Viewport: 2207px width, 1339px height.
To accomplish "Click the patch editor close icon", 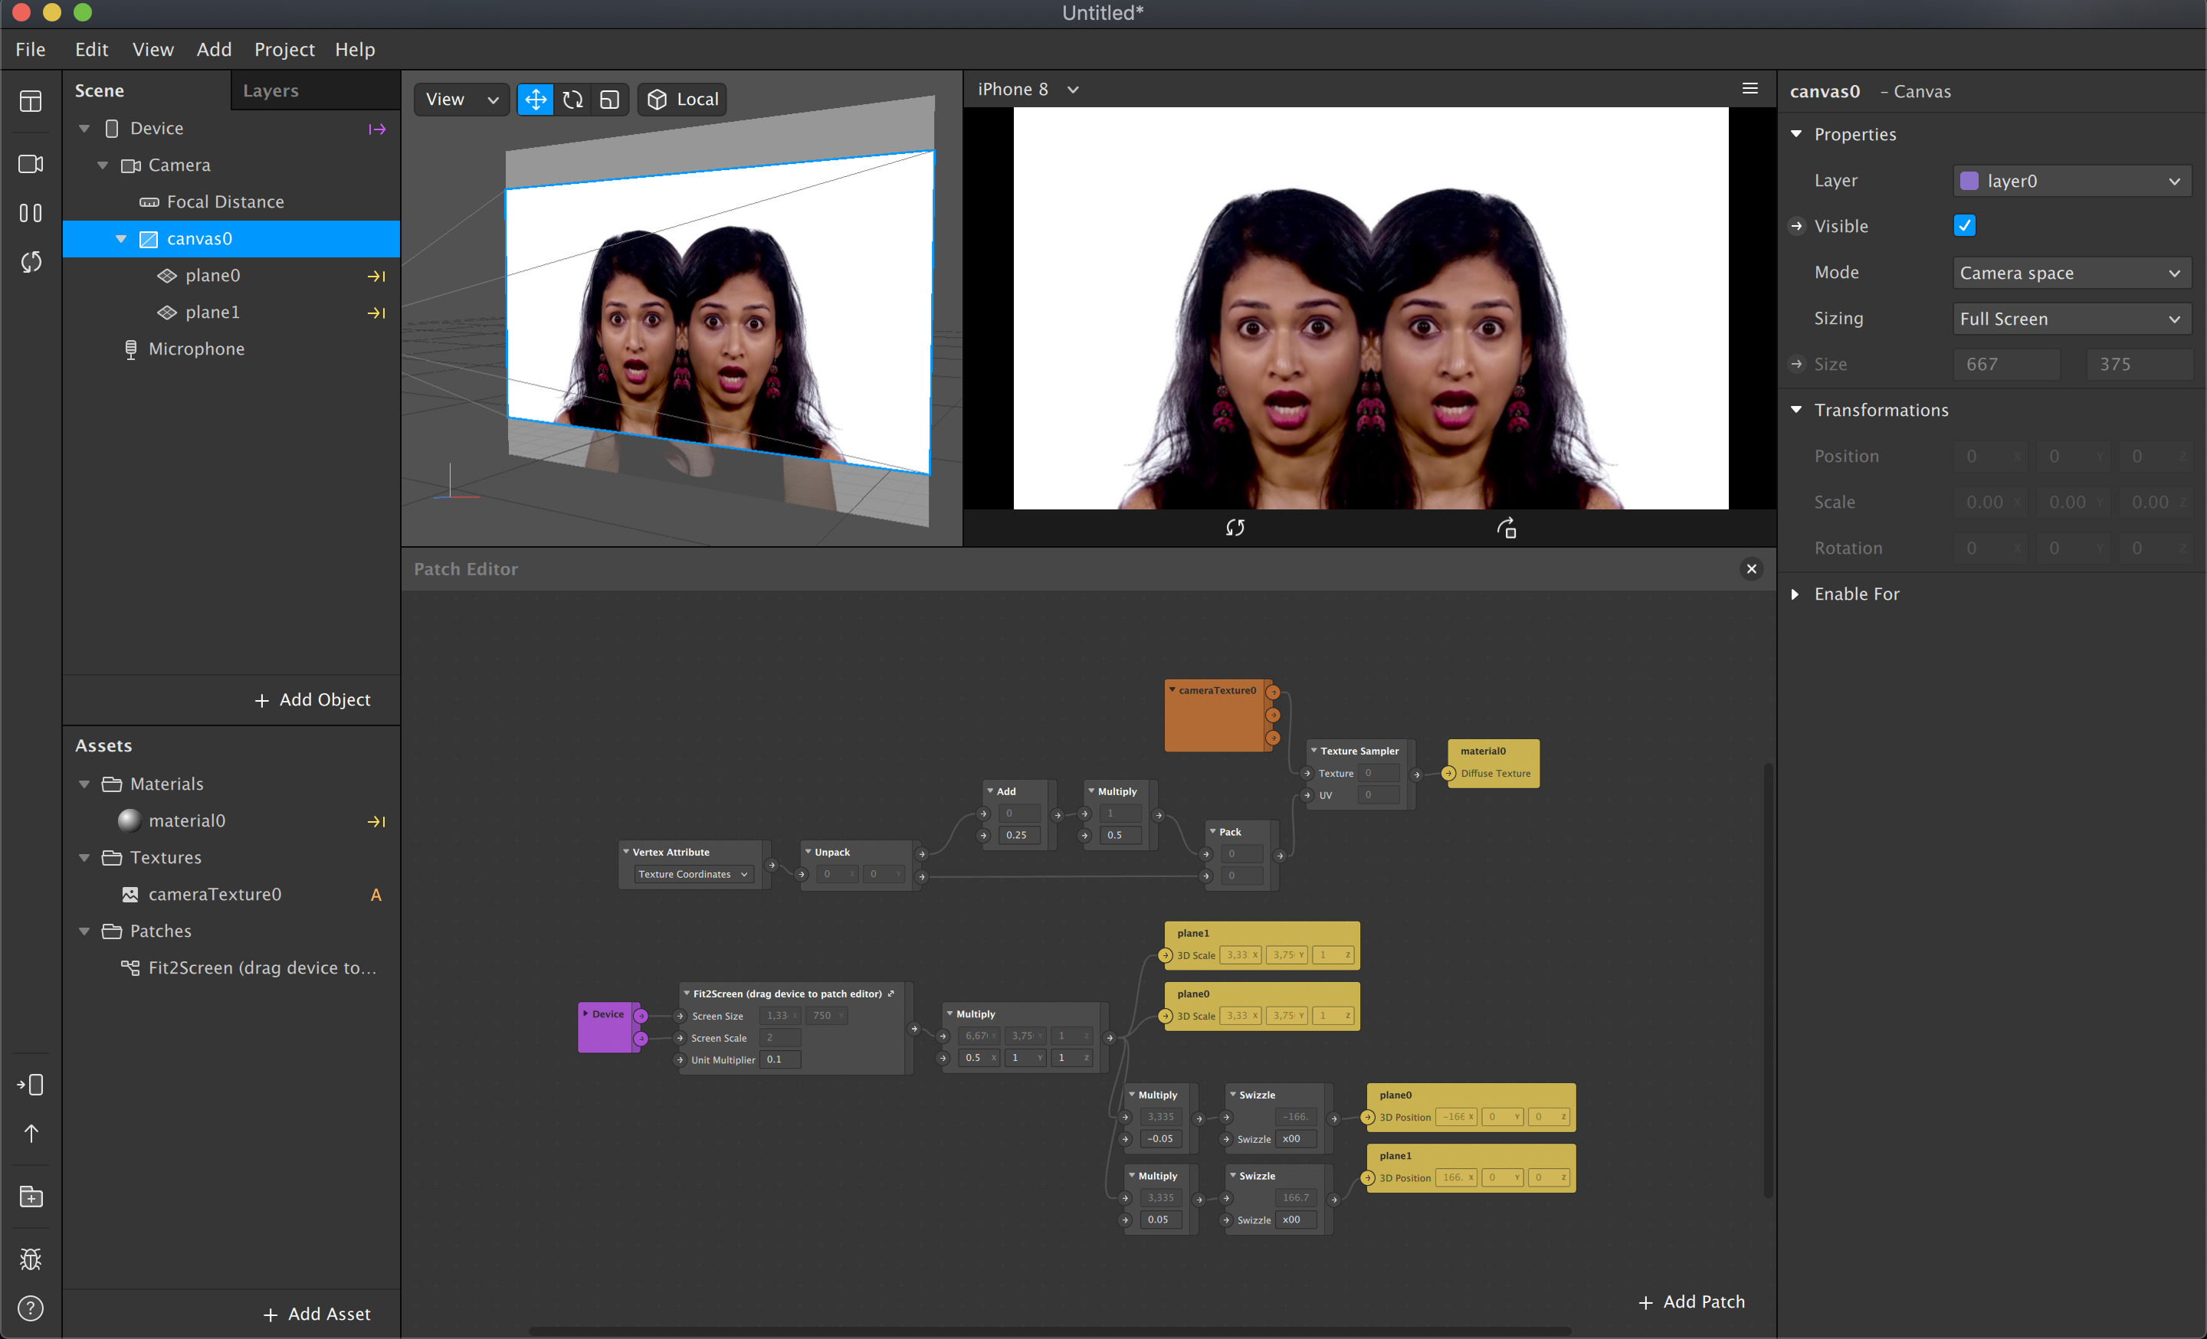I will coord(1751,568).
